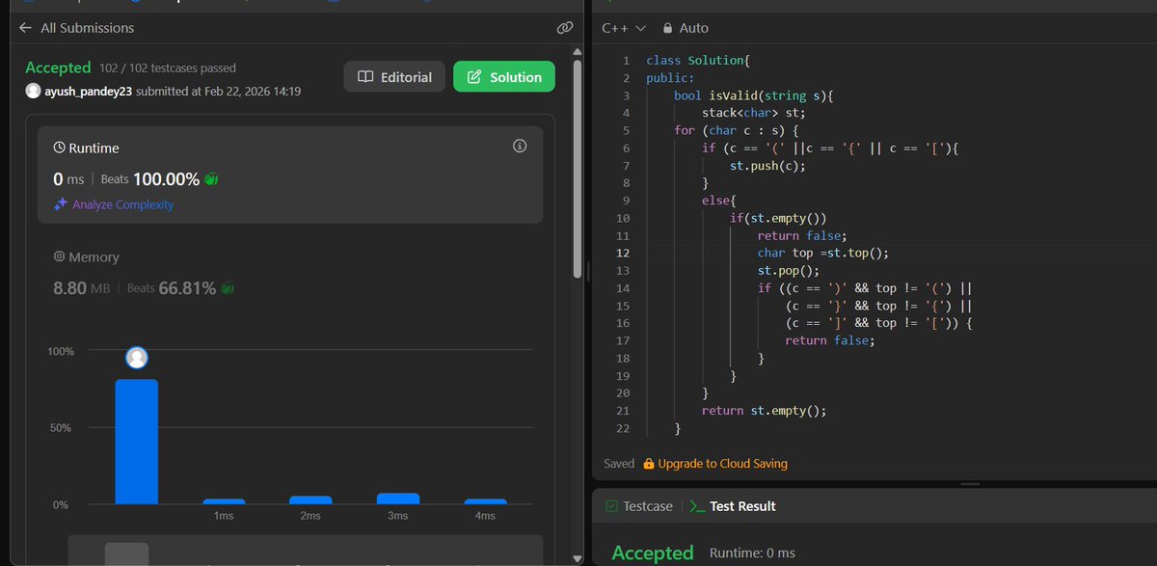Click the Test Result terminal icon
Image resolution: width=1157 pixels, height=566 pixels.
point(697,506)
